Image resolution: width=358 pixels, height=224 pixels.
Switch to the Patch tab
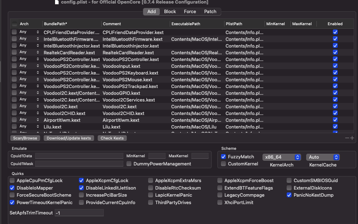pyautogui.click(x=210, y=12)
